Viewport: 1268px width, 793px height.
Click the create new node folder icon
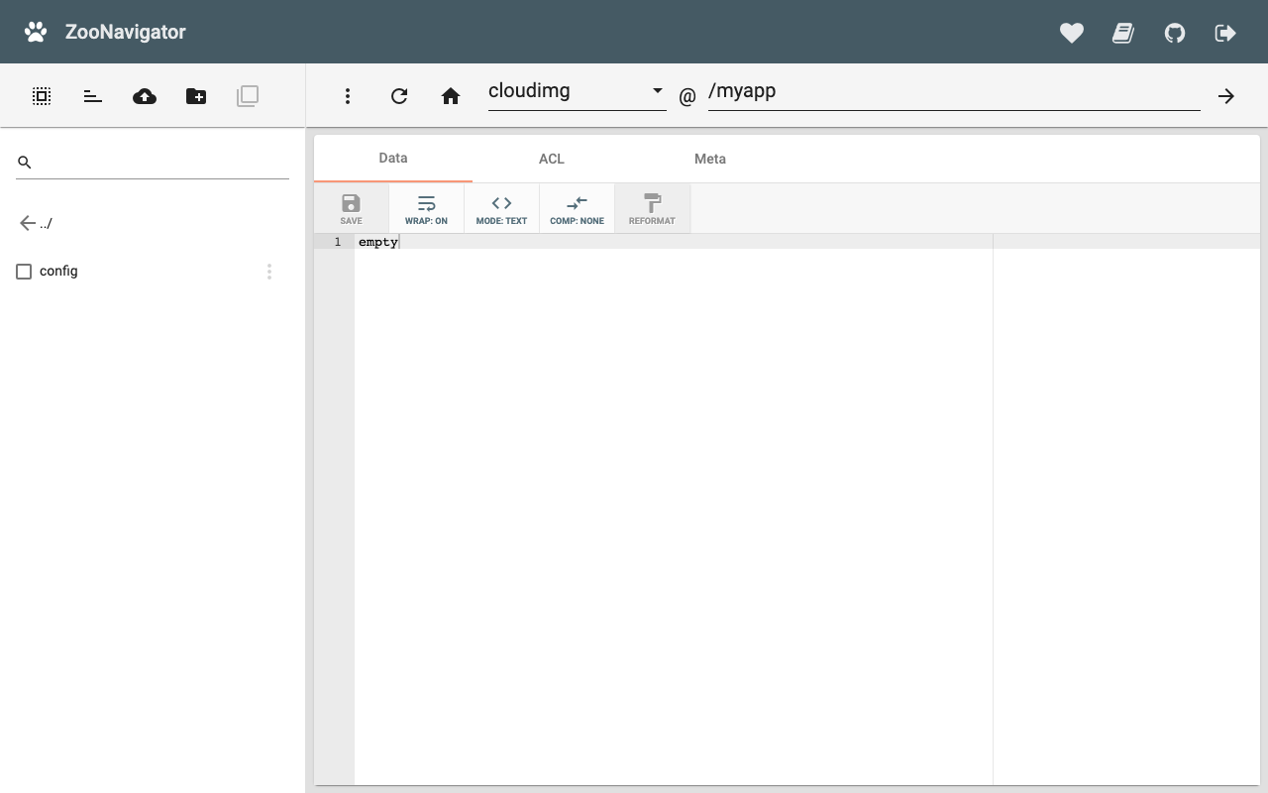coord(196,96)
